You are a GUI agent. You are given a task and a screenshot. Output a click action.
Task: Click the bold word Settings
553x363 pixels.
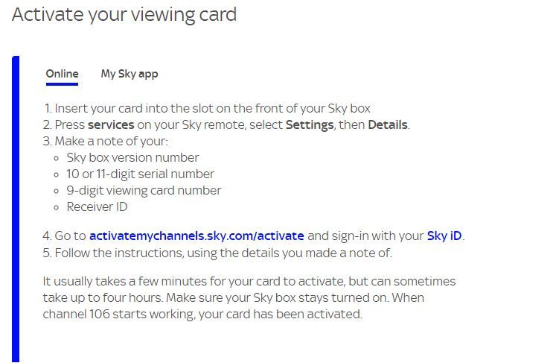(310, 125)
